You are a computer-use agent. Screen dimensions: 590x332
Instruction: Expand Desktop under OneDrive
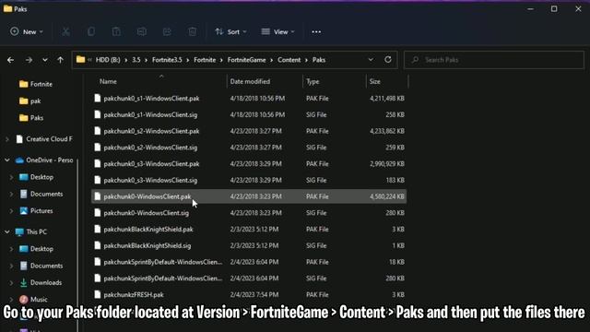pyautogui.click(x=11, y=177)
